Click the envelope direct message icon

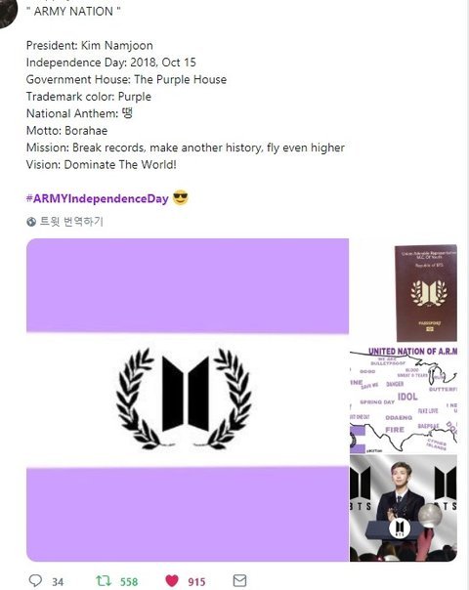point(239,580)
